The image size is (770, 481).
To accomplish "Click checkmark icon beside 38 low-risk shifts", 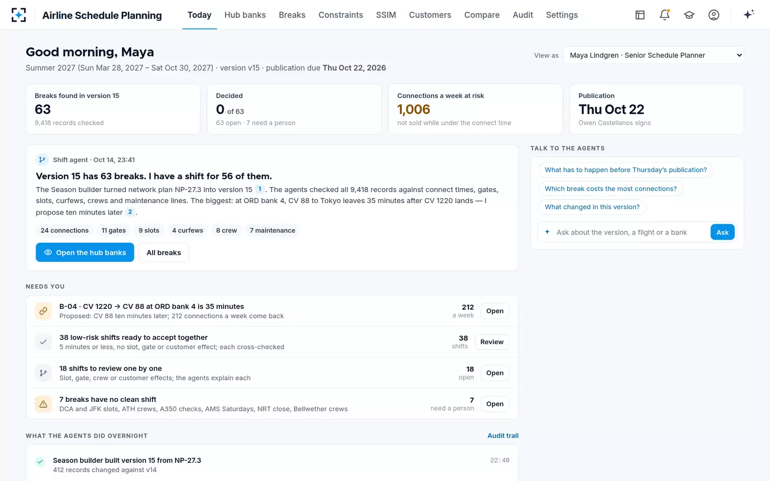I will (x=43, y=342).
